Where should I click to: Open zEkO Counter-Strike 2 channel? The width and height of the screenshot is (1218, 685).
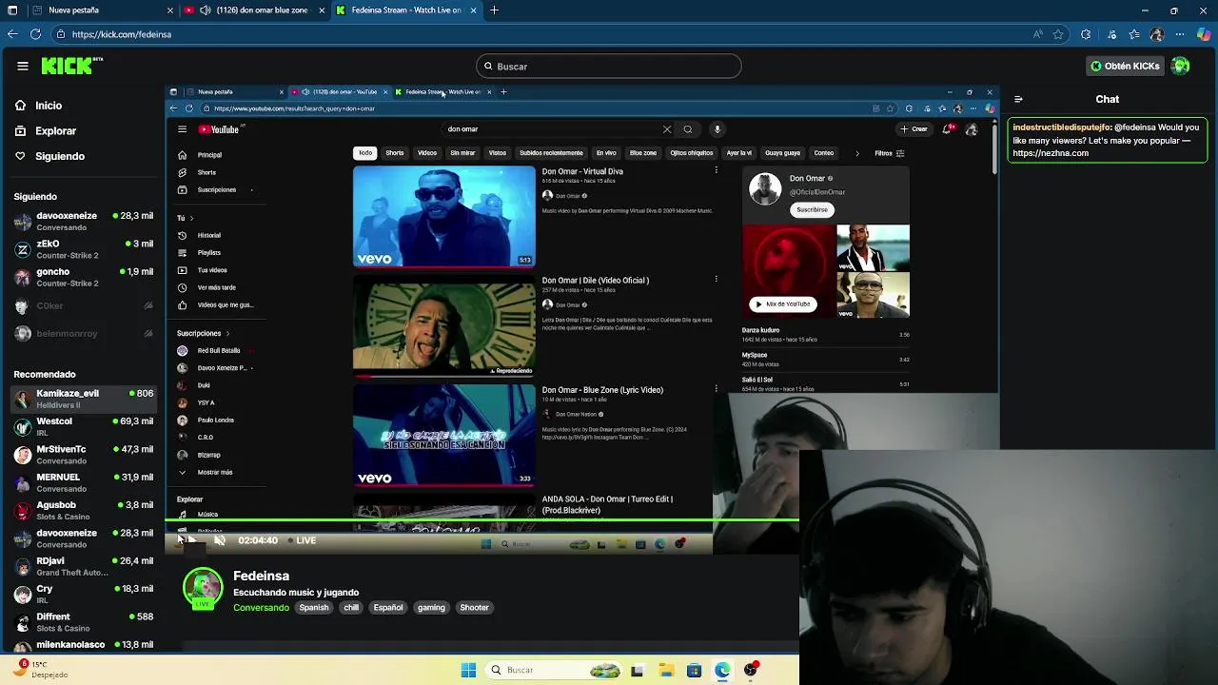click(x=83, y=249)
